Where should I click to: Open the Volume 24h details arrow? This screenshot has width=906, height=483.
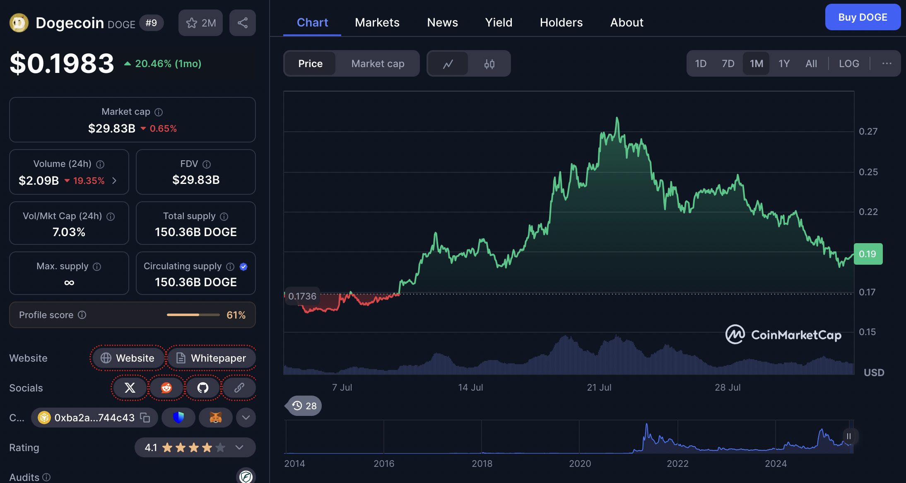click(x=115, y=181)
